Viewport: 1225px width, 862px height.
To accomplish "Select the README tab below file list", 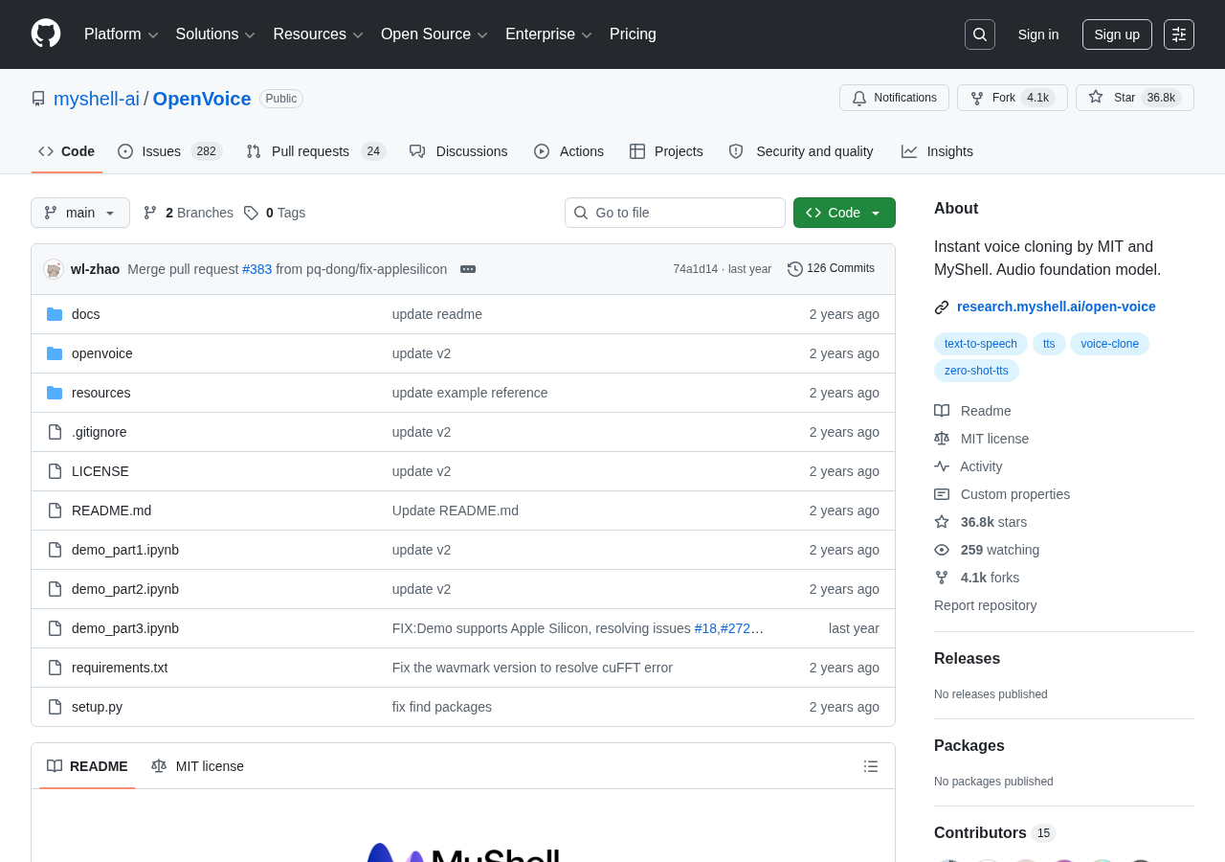I will [87, 766].
